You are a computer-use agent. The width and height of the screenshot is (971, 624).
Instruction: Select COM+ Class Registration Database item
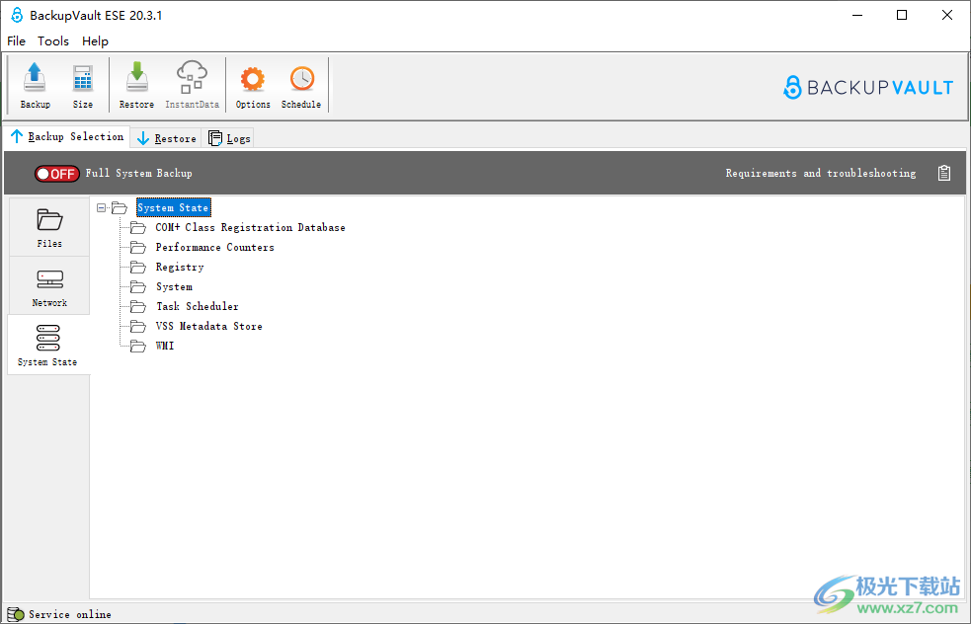250,228
